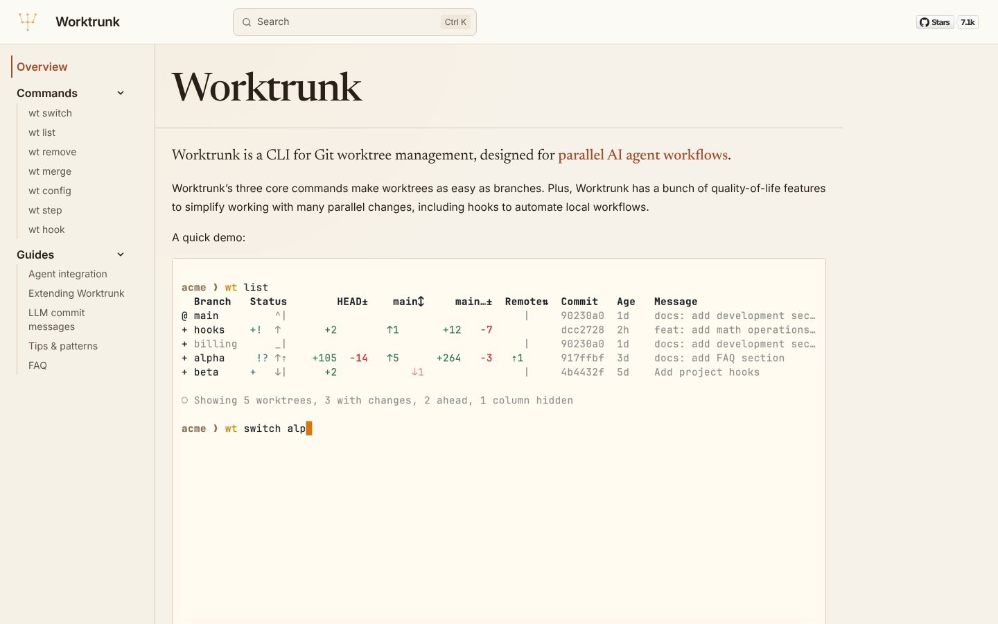Click 'docs: add FAQ section' commit message
The image size is (998, 624).
[x=719, y=358]
